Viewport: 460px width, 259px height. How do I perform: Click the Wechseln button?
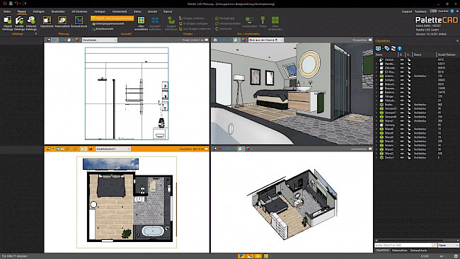pos(224,29)
